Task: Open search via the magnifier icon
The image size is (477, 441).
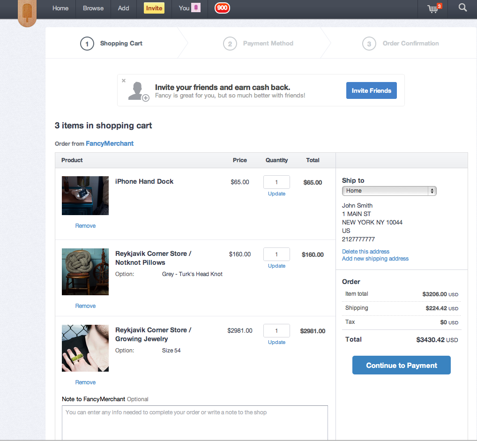Action: pyautogui.click(x=462, y=7)
